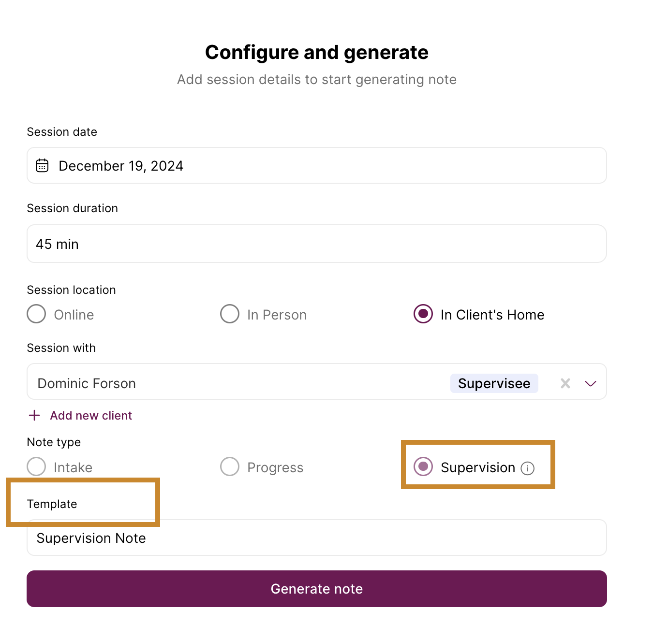
Task: Click the Dominic Forson name text
Action: pyautogui.click(x=87, y=383)
